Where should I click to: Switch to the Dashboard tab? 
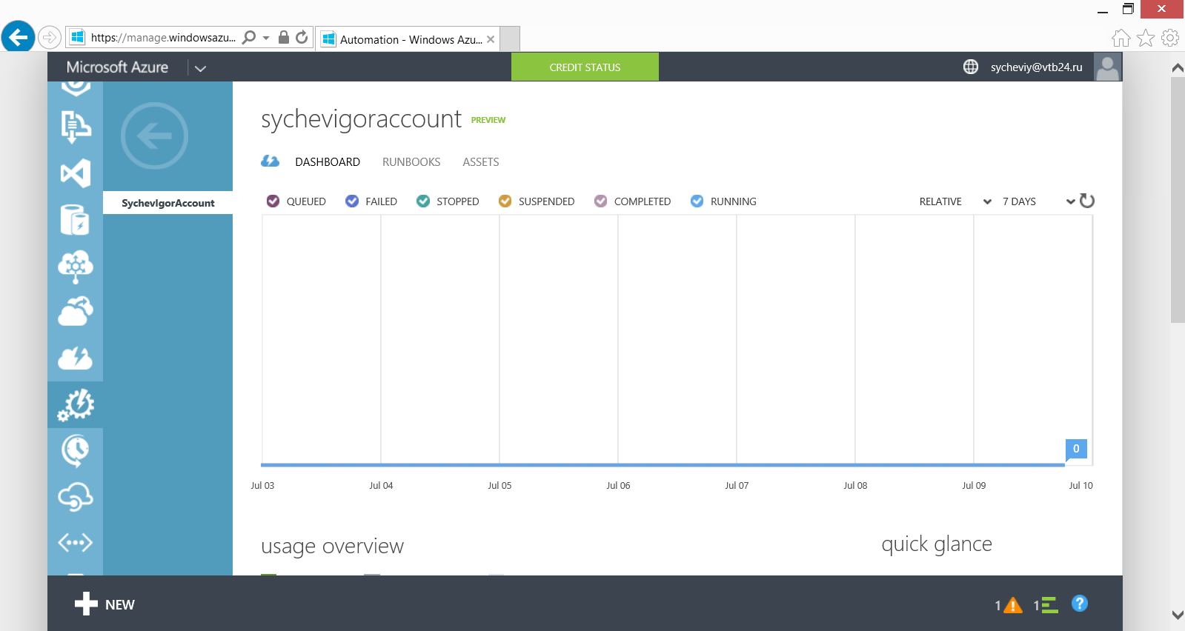pos(328,162)
